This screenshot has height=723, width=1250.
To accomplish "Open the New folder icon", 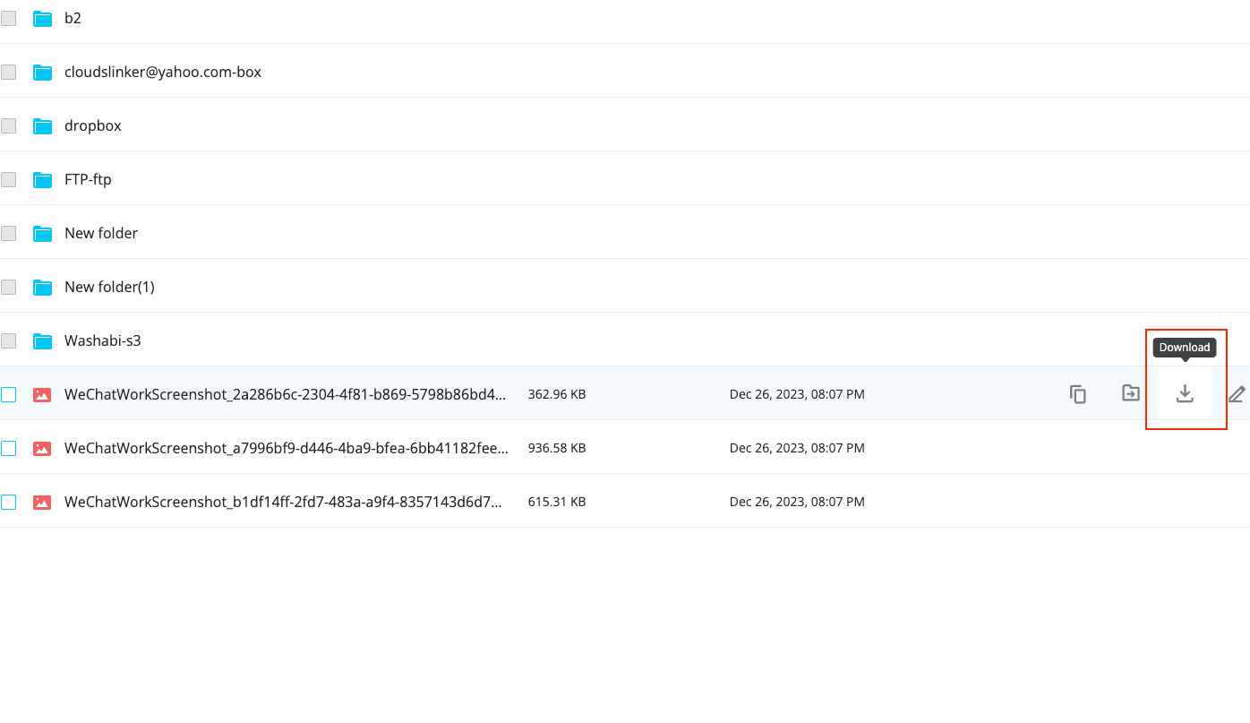I will tap(42, 233).
